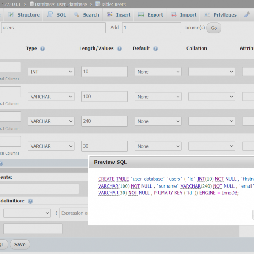
Task: Click the Import tab icon
Action: pos(174,14)
